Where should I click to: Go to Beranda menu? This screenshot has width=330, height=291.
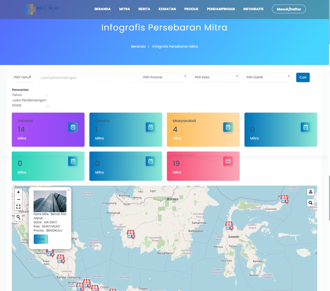tap(102, 9)
